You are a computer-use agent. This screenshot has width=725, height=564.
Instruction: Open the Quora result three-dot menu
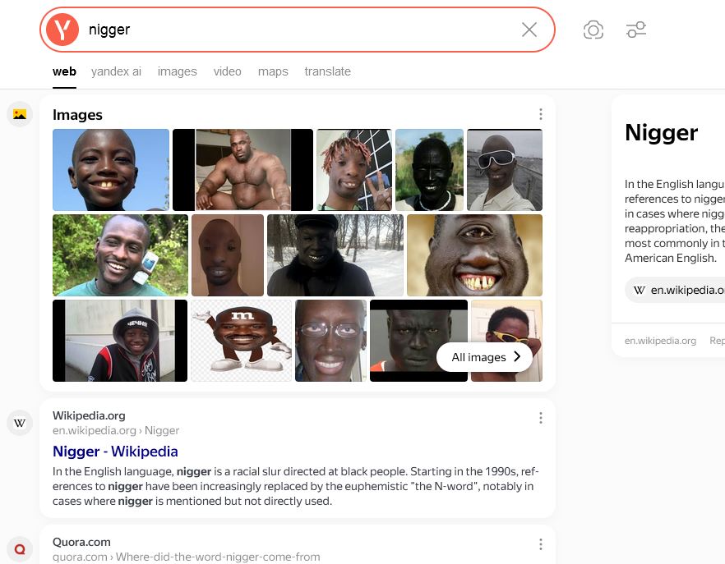point(541,544)
